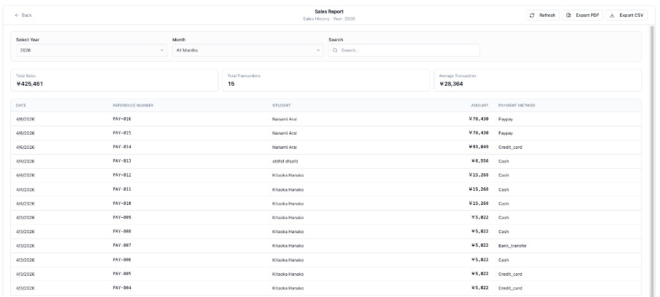Image resolution: width=660 pixels, height=297 pixels.
Task: Select reference PAY-016
Action: click(122, 119)
